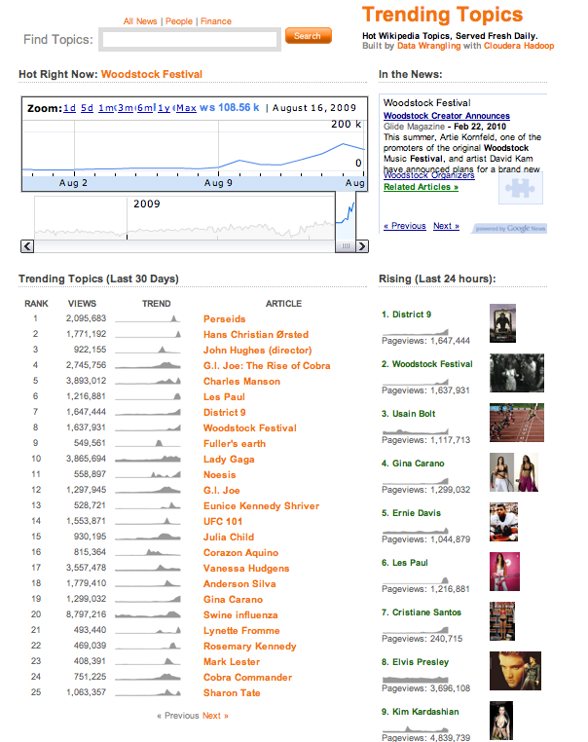Open the John Hughes (director) article
This screenshot has width=588, height=742.
pos(257,351)
